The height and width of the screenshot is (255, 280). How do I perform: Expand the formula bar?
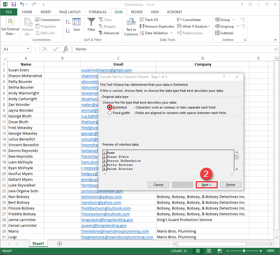tap(276, 49)
